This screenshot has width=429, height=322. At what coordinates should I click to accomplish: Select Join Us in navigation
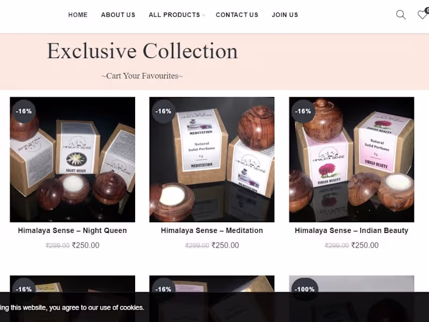point(285,15)
